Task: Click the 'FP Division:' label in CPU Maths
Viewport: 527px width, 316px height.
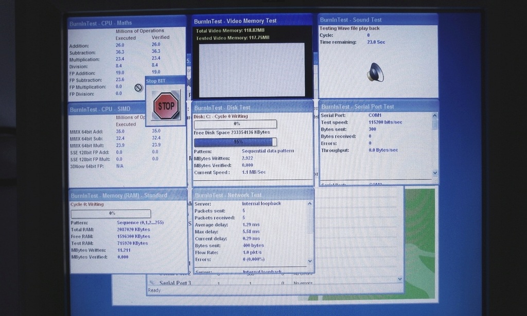Action: click(x=82, y=94)
